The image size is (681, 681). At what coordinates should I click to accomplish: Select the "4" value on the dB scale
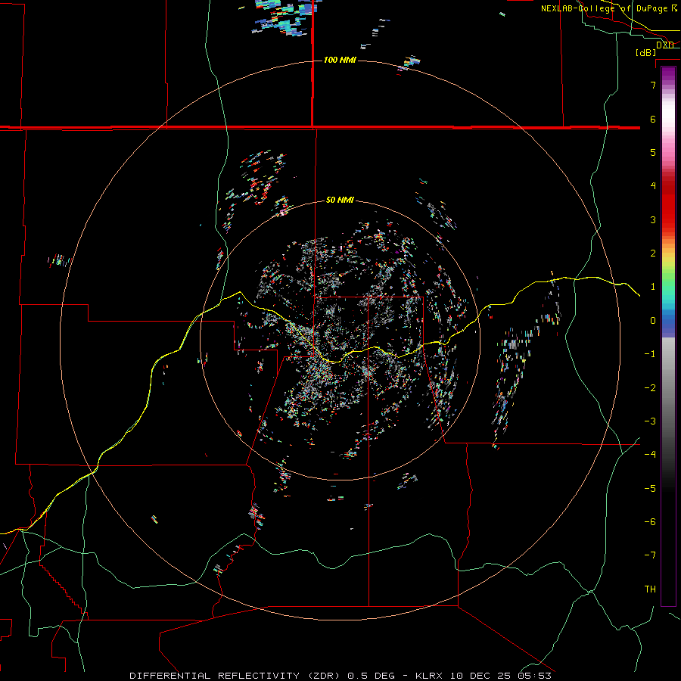pos(653,186)
